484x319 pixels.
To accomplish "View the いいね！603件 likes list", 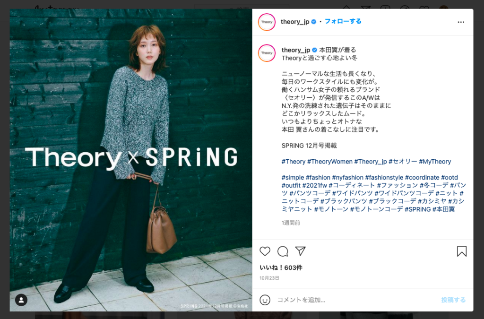I will click(281, 267).
